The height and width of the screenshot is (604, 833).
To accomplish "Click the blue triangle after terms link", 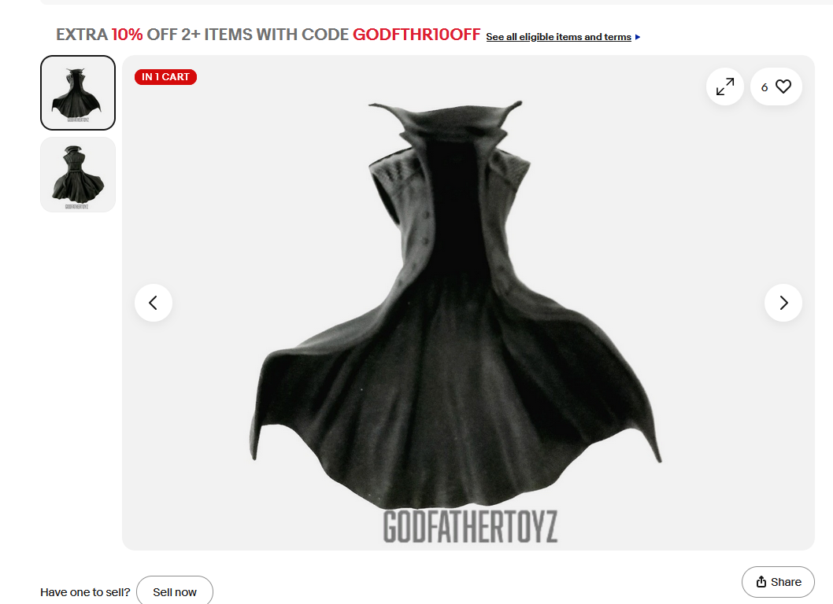I will click(x=638, y=37).
